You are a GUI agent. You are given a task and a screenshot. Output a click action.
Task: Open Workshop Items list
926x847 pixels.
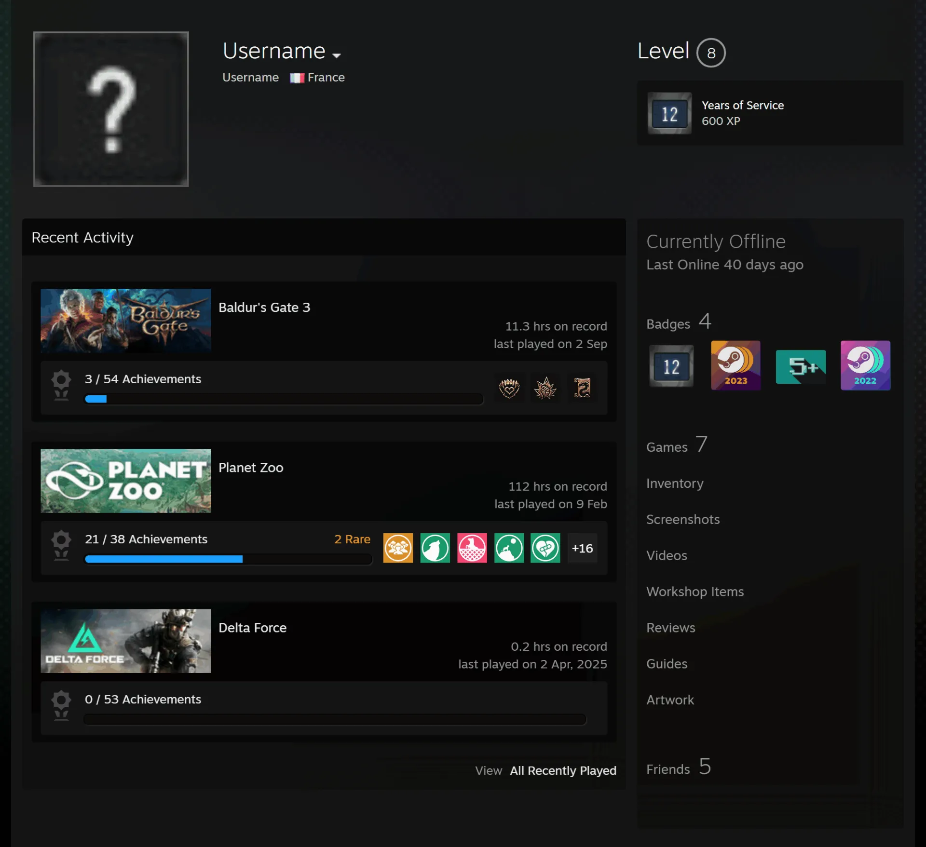click(x=695, y=592)
